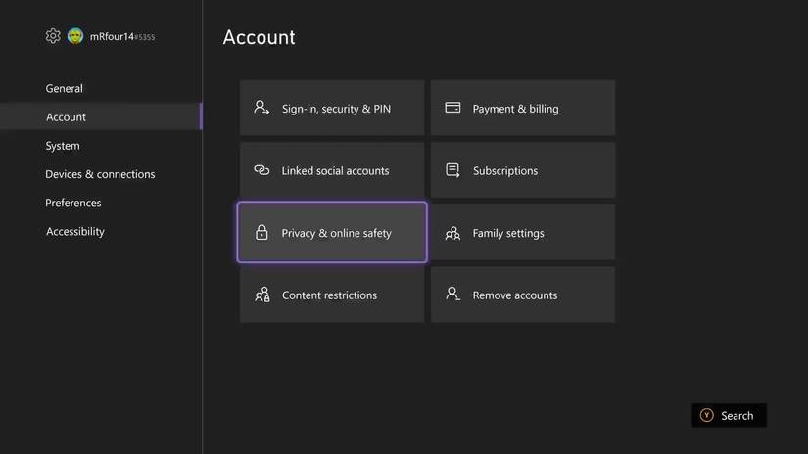Image resolution: width=808 pixels, height=454 pixels.
Task: Click the family settings people icon
Action: 452,233
